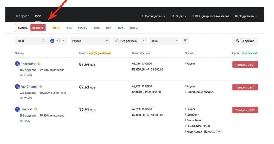
Task: Choose the FDUSD coin tab
Action: tap(83, 28)
